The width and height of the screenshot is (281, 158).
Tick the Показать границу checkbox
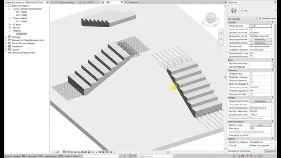pos(251,77)
